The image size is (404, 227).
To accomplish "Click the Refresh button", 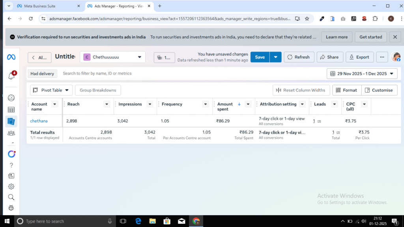I will [299, 57].
